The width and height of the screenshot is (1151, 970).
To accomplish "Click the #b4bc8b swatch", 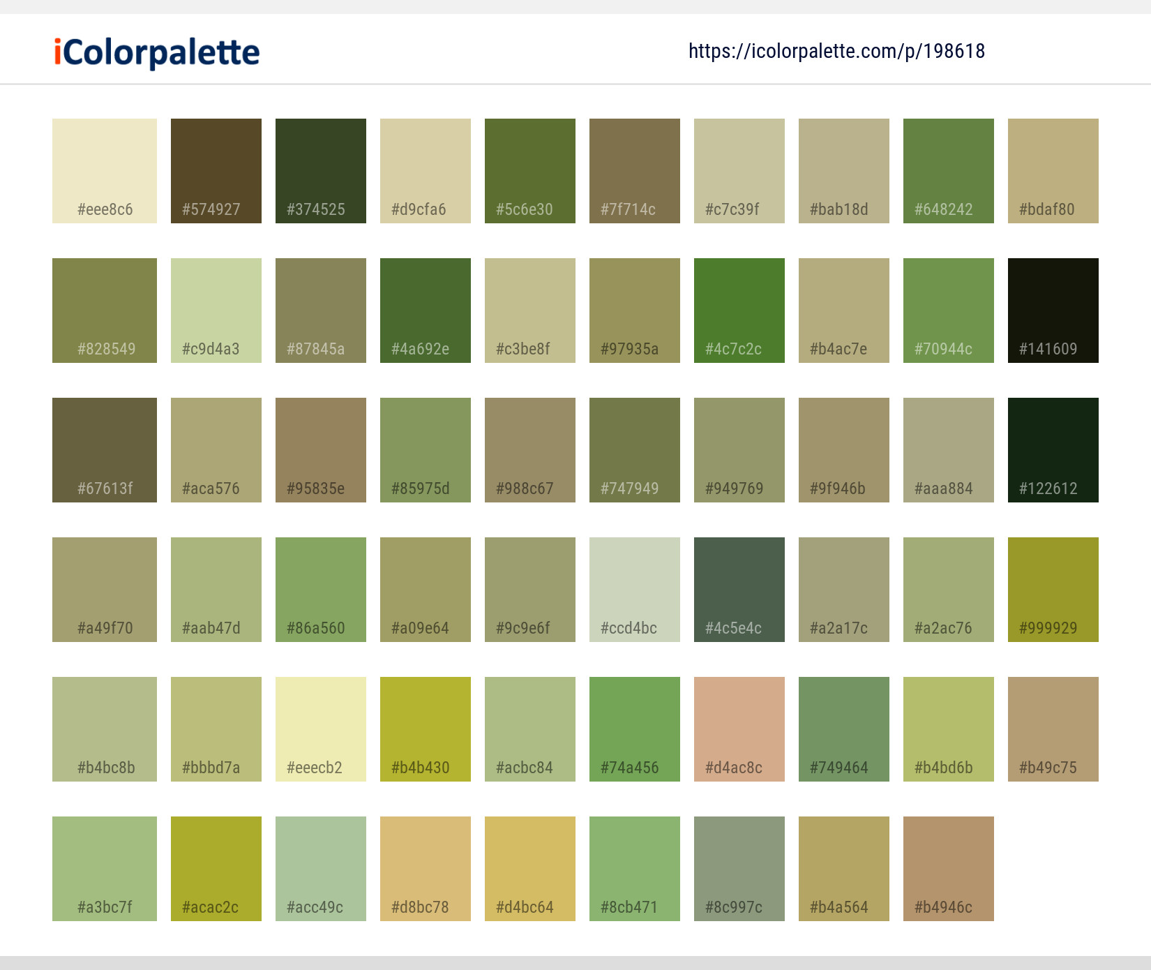I will click(x=105, y=729).
